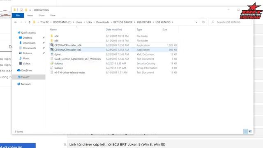Expand breadcrumb arrow after This PC

pyautogui.click(x=51, y=22)
